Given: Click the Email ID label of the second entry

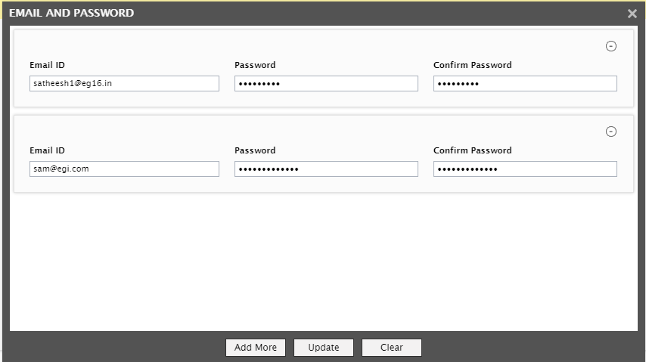Looking at the screenshot, I should tap(47, 150).
